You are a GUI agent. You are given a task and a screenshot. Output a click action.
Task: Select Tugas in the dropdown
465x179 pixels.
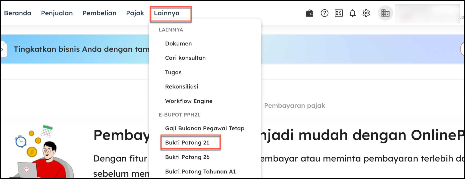(173, 72)
